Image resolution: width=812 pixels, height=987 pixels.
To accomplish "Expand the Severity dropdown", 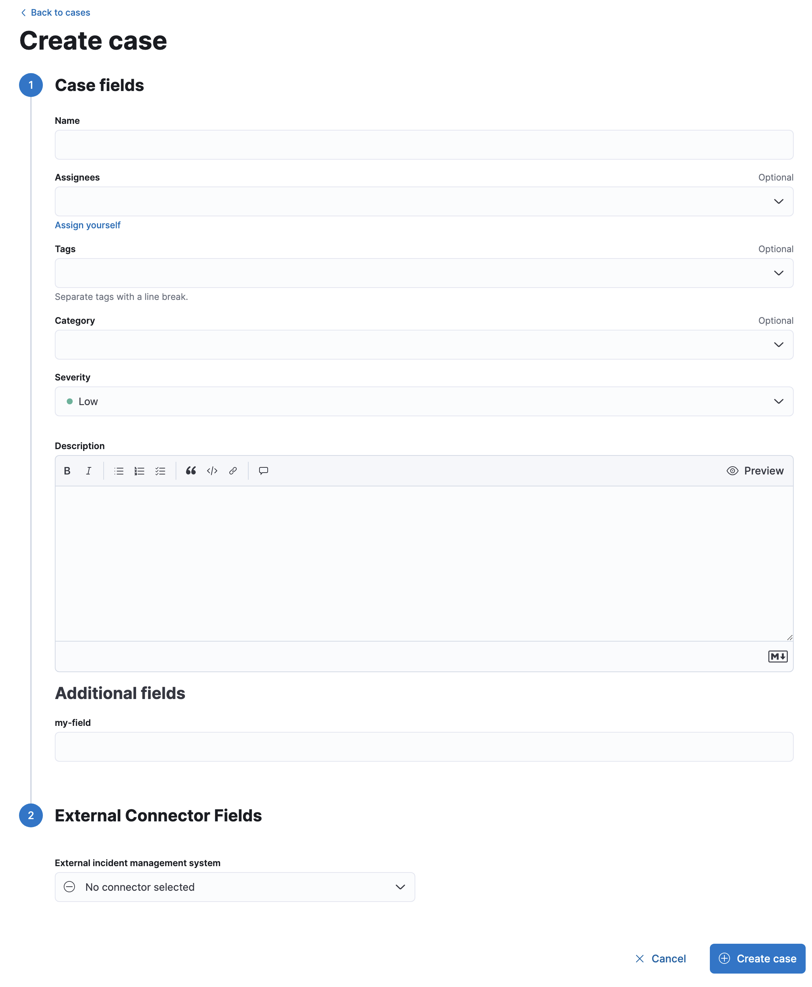I will coord(779,402).
